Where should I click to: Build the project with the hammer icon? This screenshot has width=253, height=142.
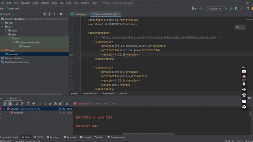201,9
